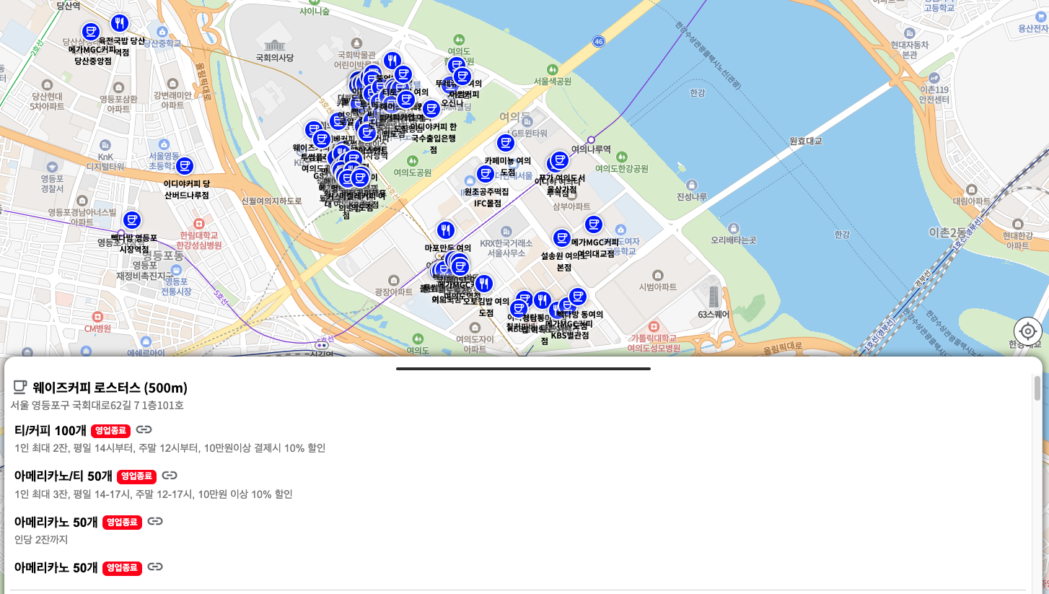The image size is (1049, 594).
Task: Open the 이디야커피 당산버드나루점 cup marker
Action: point(185,166)
